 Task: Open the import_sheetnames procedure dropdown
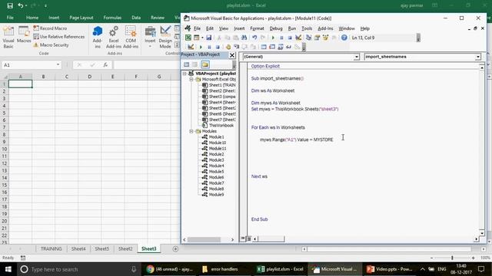click(477, 57)
